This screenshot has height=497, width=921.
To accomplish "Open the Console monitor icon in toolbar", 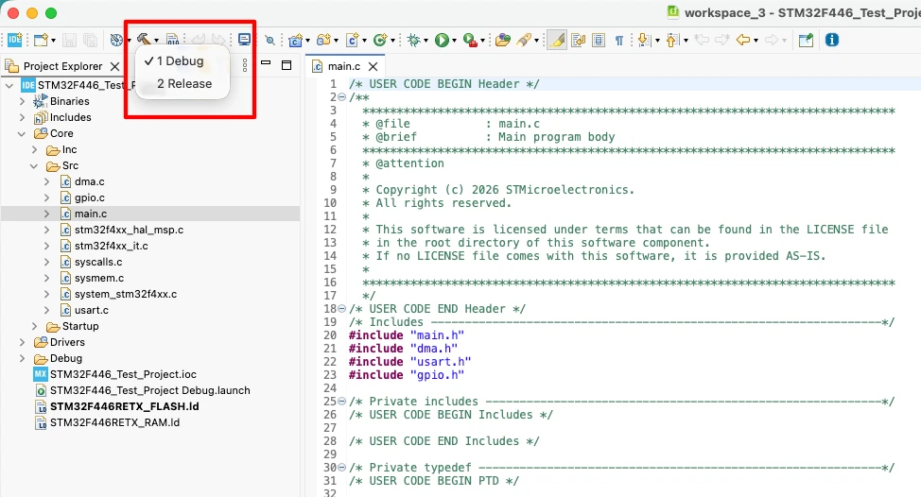I will tap(244, 40).
